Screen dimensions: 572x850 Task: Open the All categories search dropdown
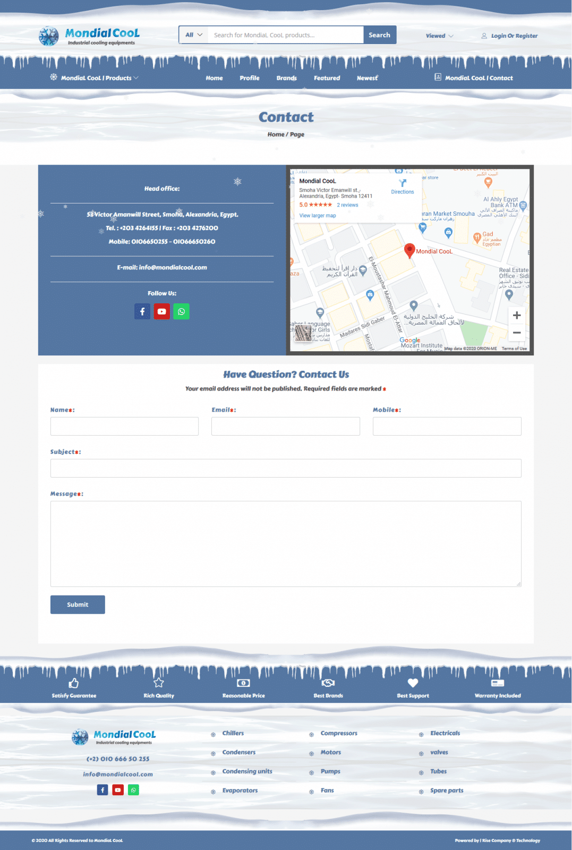tap(194, 35)
